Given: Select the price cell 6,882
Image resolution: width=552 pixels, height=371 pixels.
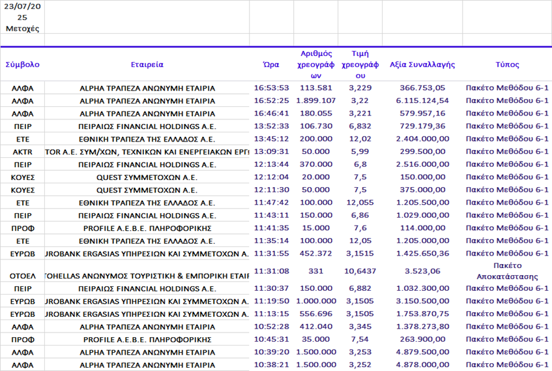Looking at the screenshot, I should (360, 288).
